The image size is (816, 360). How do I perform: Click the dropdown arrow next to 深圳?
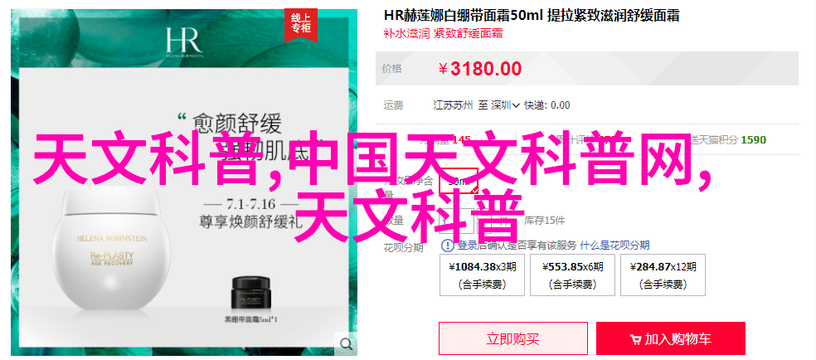click(517, 105)
